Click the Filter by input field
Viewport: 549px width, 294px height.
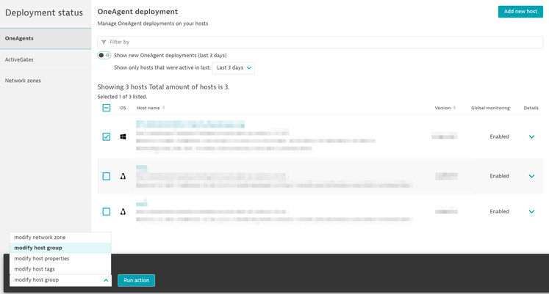pos(320,42)
